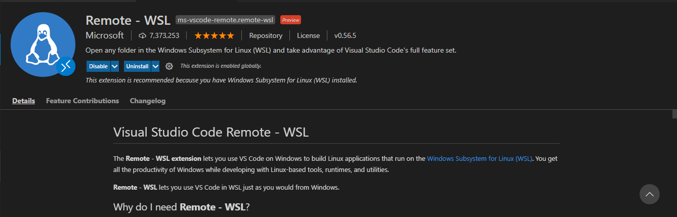The width and height of the screenshot is (677, 217).
Task: Click the scroll-to-top arrow button
Action: 650,194
